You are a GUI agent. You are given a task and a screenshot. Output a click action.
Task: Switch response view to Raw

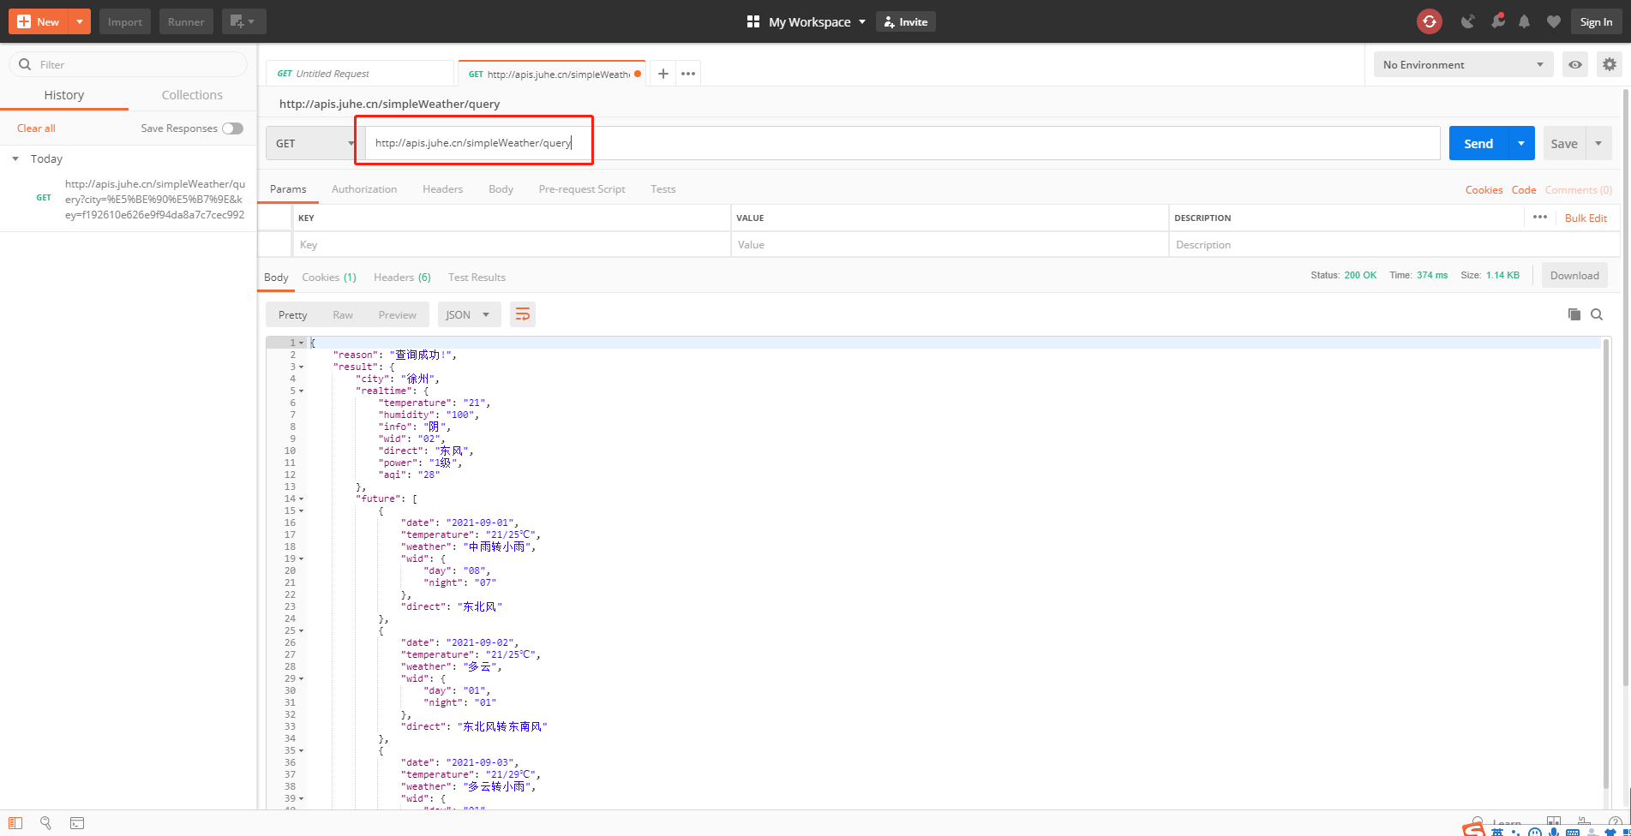coord(343,315)
